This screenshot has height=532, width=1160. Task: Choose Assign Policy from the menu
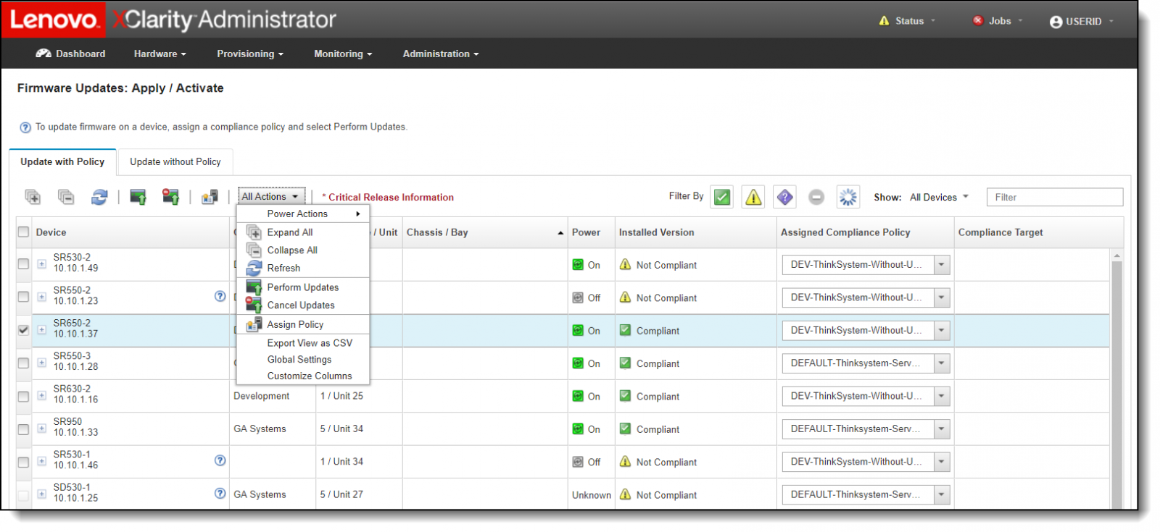pyautogui.click(x=303, y=324)
